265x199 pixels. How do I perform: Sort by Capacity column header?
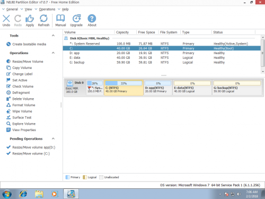pyautogui.click(x=126, y=32)
